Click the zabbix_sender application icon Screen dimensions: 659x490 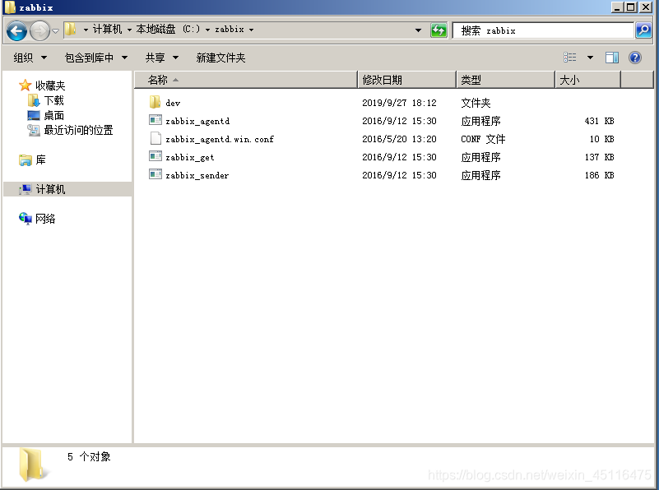(x=155, y=174)
